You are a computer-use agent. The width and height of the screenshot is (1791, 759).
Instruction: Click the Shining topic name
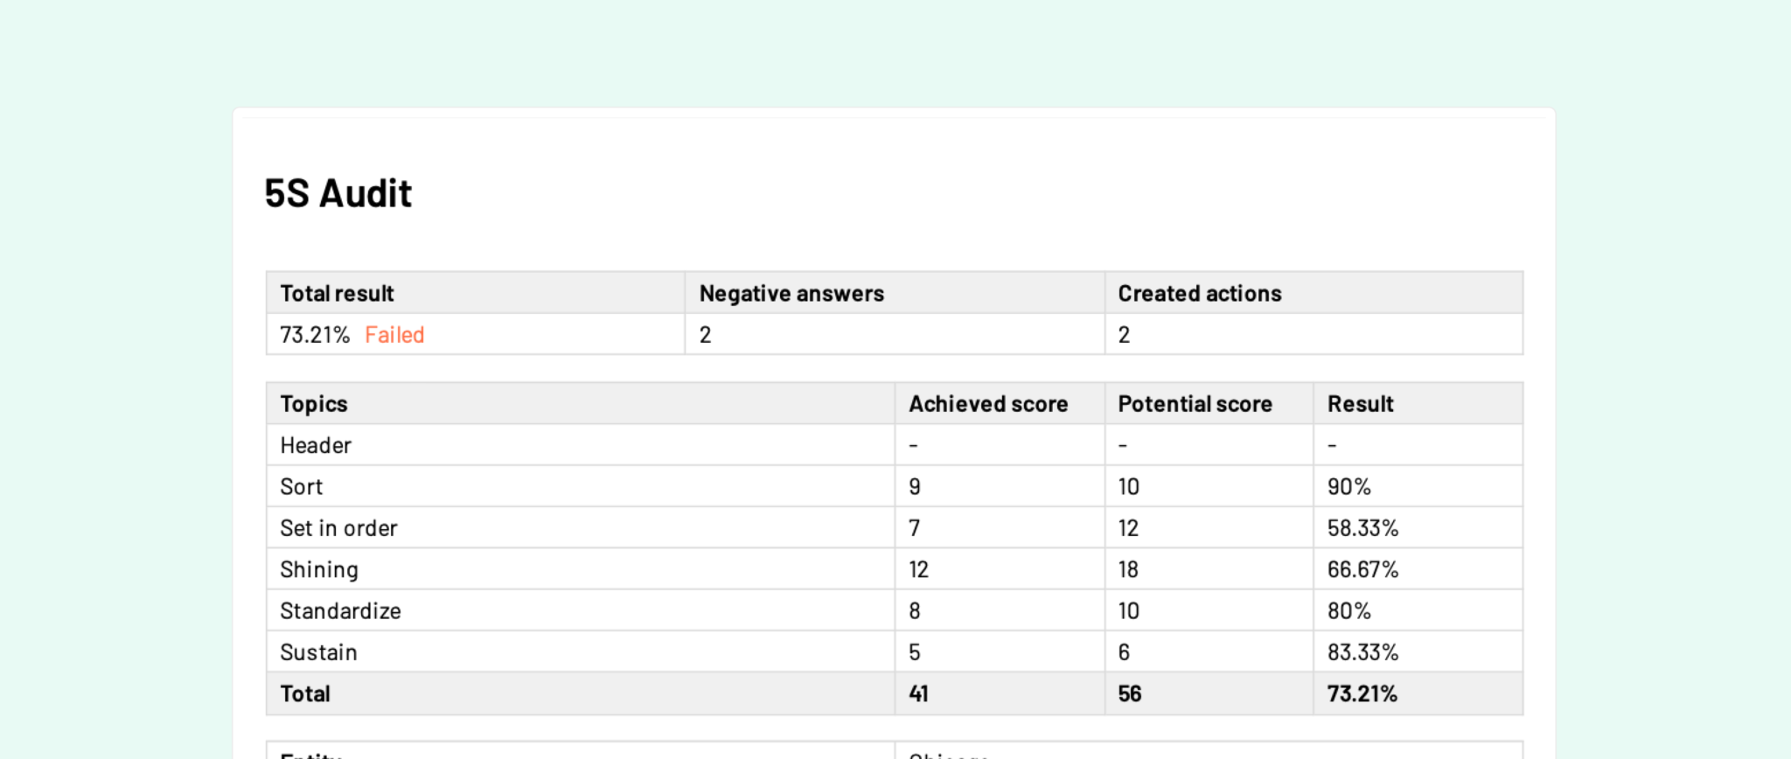point(319,570)
